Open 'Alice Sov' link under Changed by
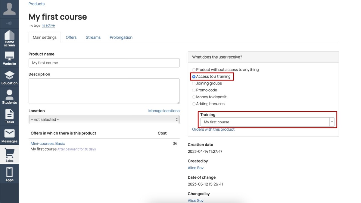The height and width of the screenshot is (203, 361). tap(196, 201)
